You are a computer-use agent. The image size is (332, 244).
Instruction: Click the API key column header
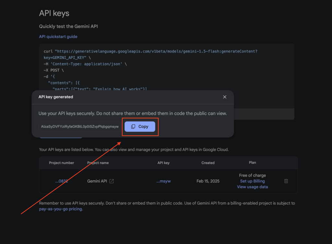point(163,163)
